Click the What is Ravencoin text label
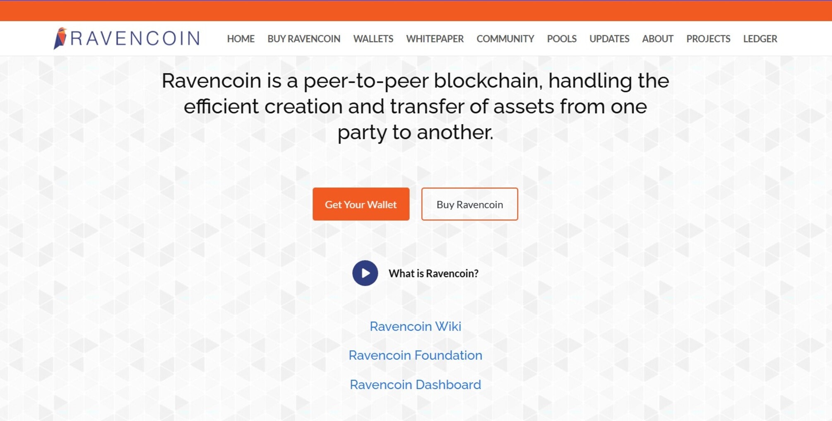The width and height of the screenshot is (832, 421). coord(433,273)
